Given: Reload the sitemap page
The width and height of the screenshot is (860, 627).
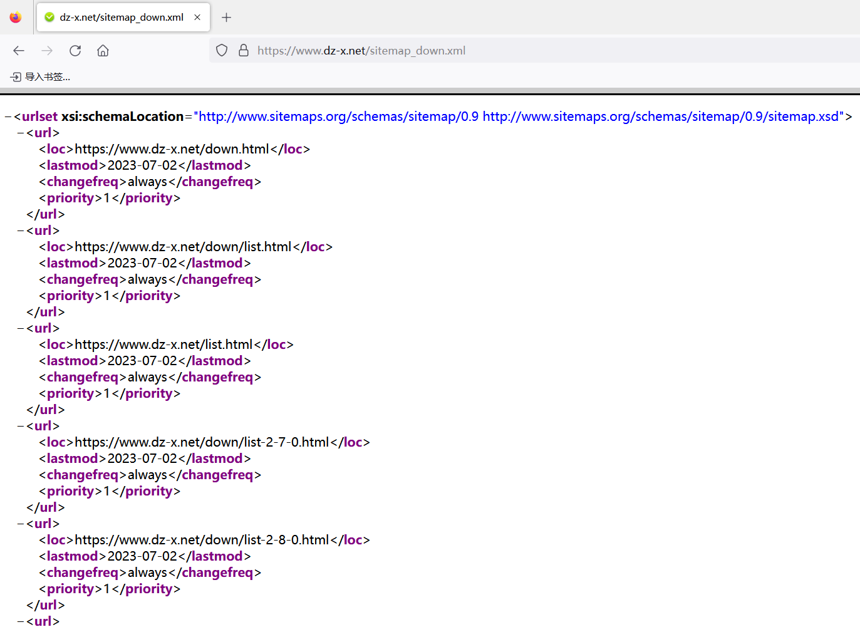Looking at the screenshot, I should [75, 51].
